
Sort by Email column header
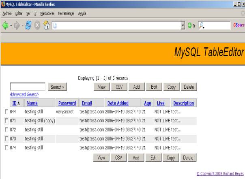point(87,103)
